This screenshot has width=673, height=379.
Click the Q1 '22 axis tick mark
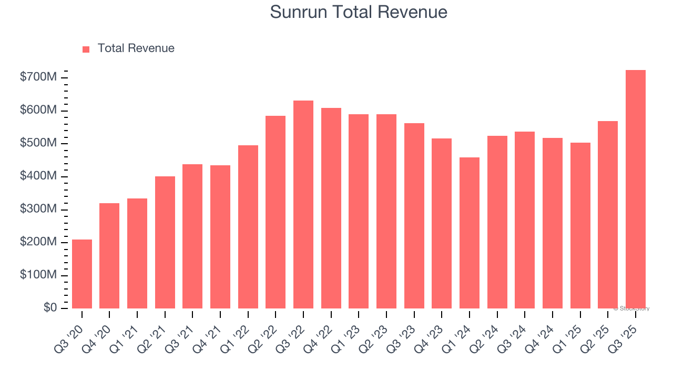(248, 314)
